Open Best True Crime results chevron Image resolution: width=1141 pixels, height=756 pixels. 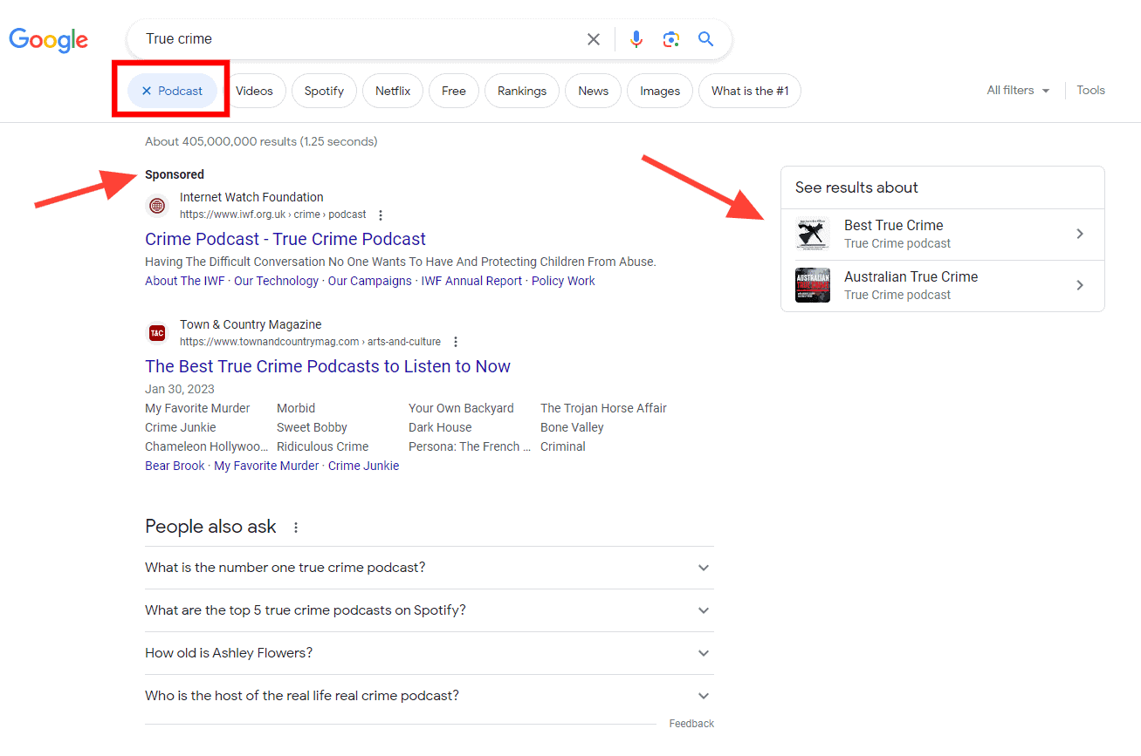pyautogui.click(x=1080, y=234)
